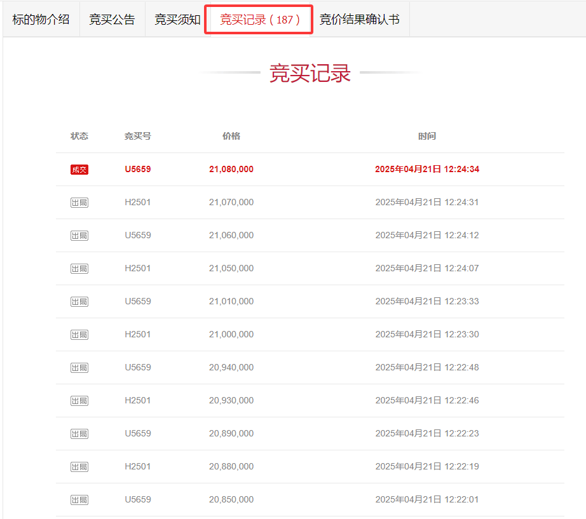
Task: Click bidder H2501 in the 20,930,000 row
Action: point(138,401)
